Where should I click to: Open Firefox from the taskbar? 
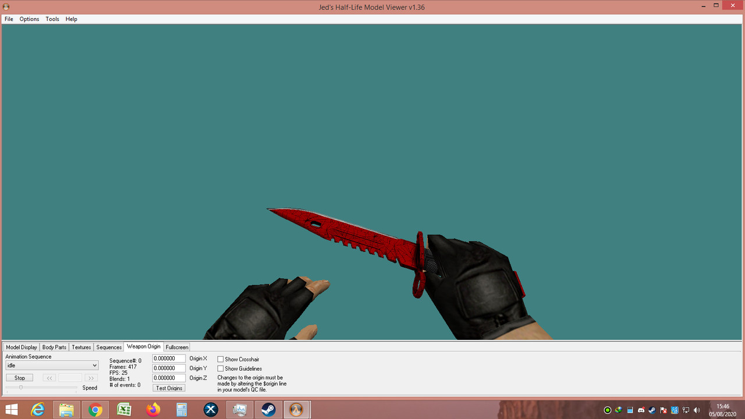point(153,410)
